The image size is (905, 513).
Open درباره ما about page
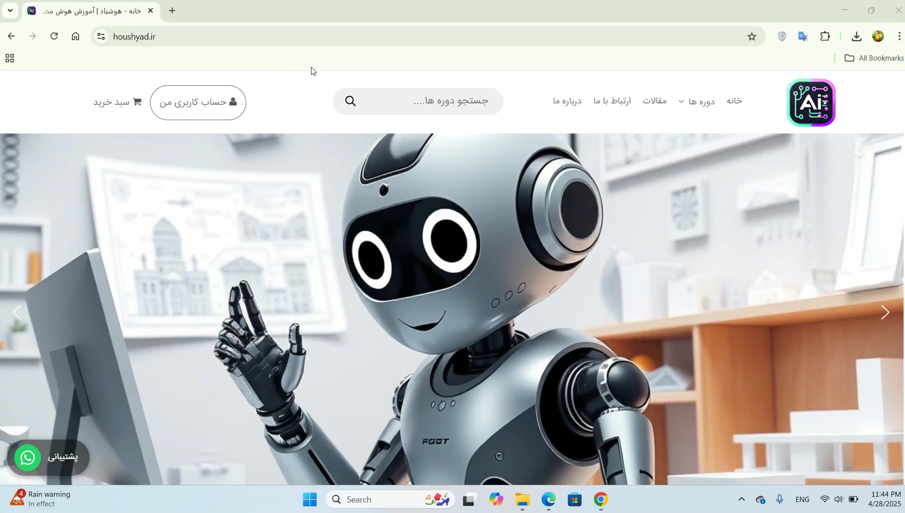coord(567,101)
